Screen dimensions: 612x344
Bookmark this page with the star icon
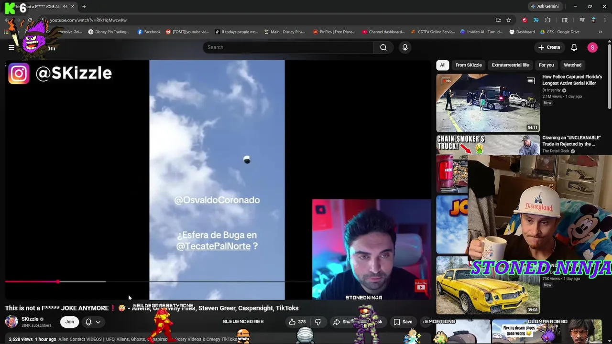pos(509,20)
